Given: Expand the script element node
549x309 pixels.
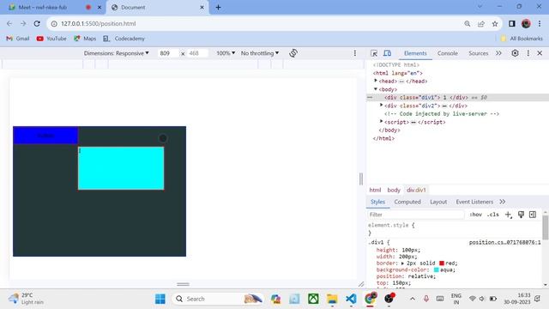Looking at the screenshot, I should [x=381, y=122].
